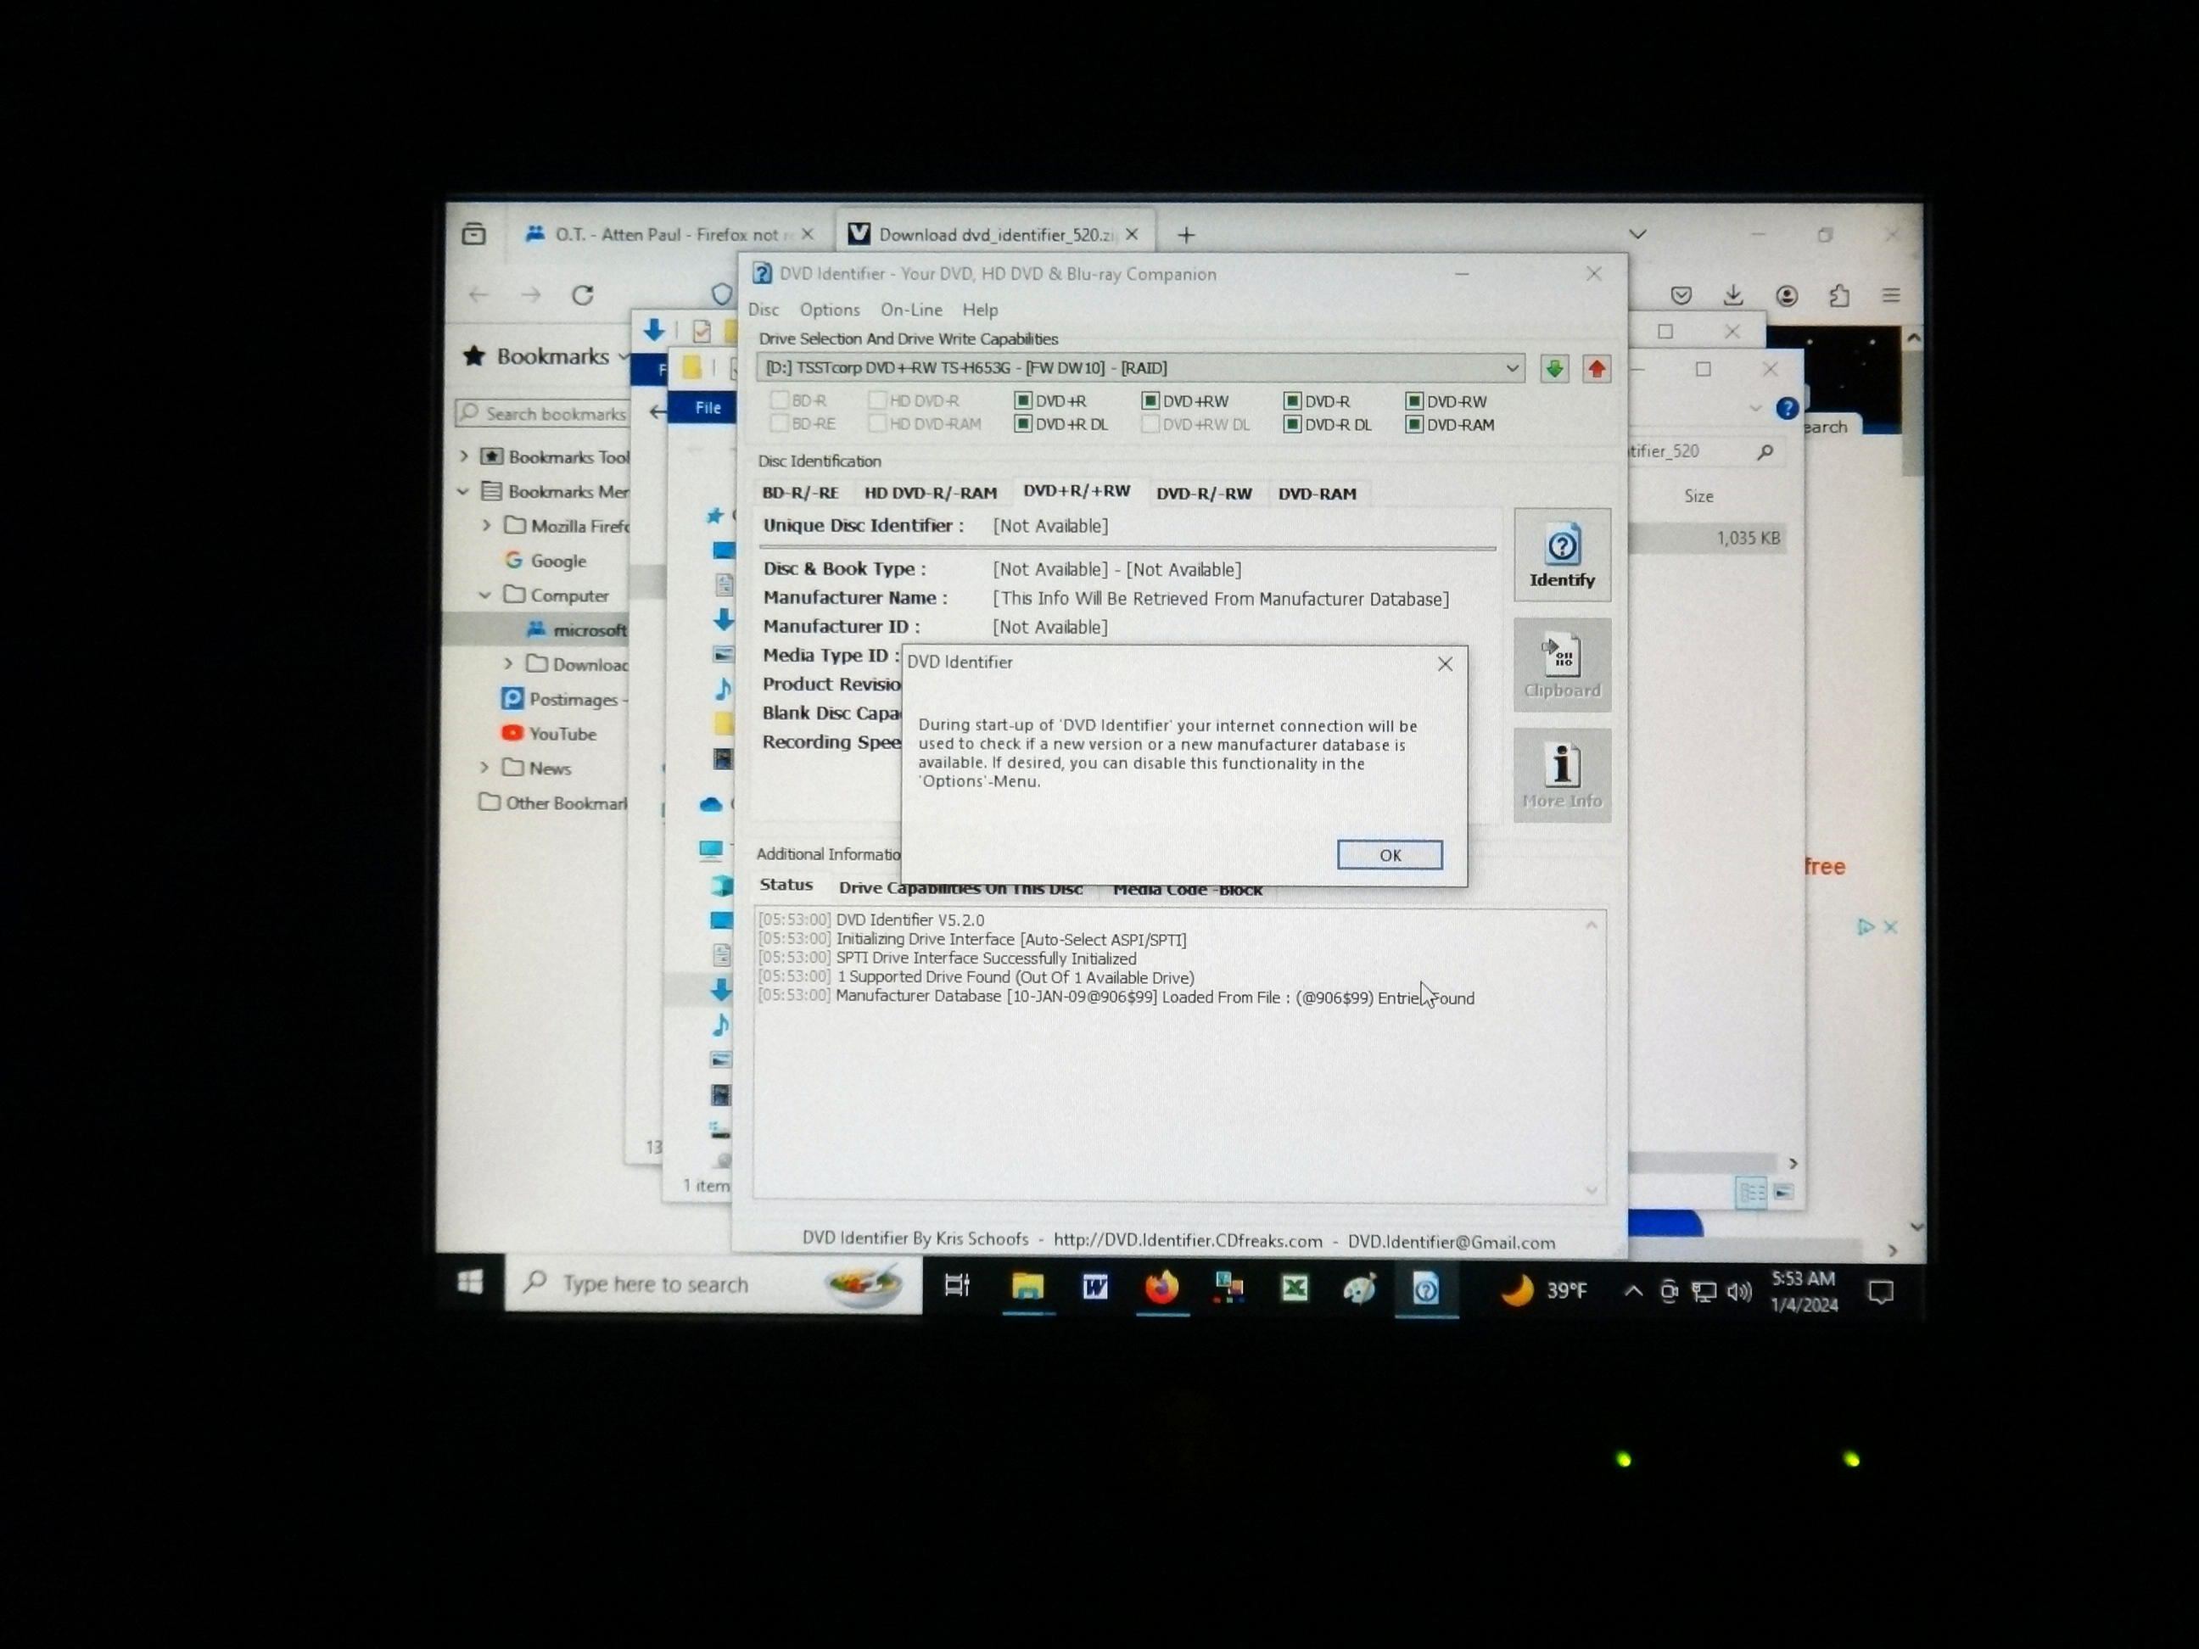Screen dimensions: 2199x1649
Task: Open the Firefox application menu
Action: tap(1890, 295)
